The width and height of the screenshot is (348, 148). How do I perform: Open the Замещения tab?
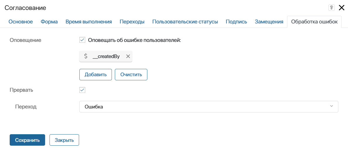pos(269,22)
